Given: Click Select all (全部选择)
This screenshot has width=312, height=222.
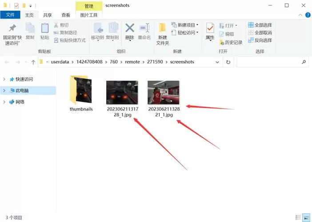Looking at the screenshot, I should tap(260, 25).
